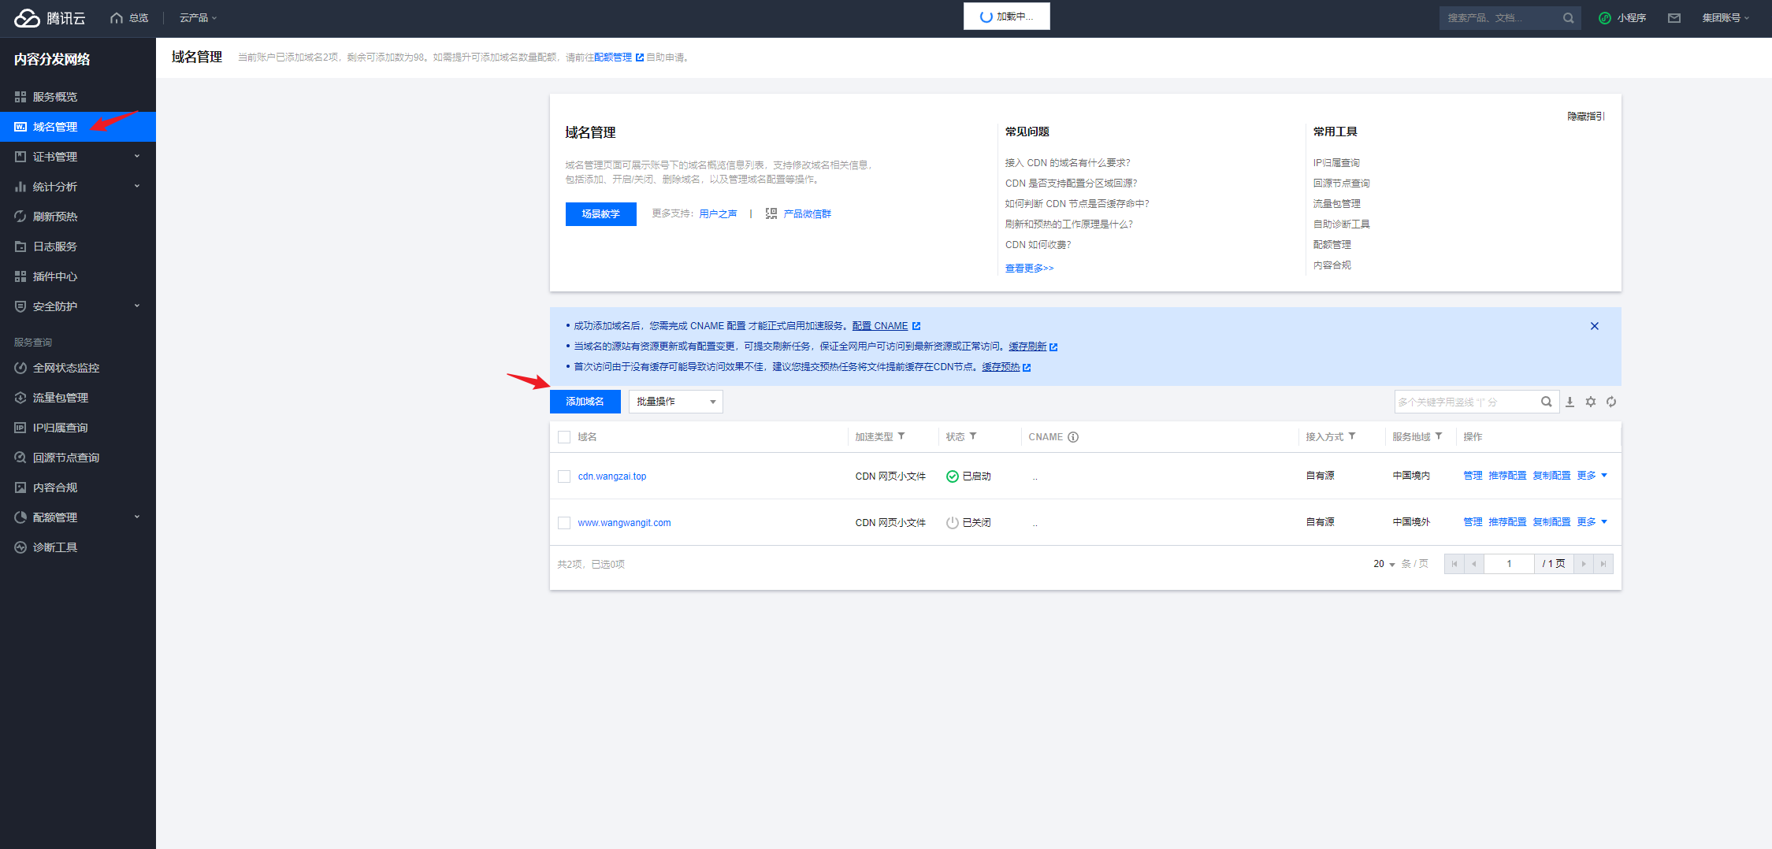Image resolution: width=1772 pixels, height=849 pixels.
Task: Expand 更多 menu for cdn.wangzai.top
Action: pos(1592,476)
